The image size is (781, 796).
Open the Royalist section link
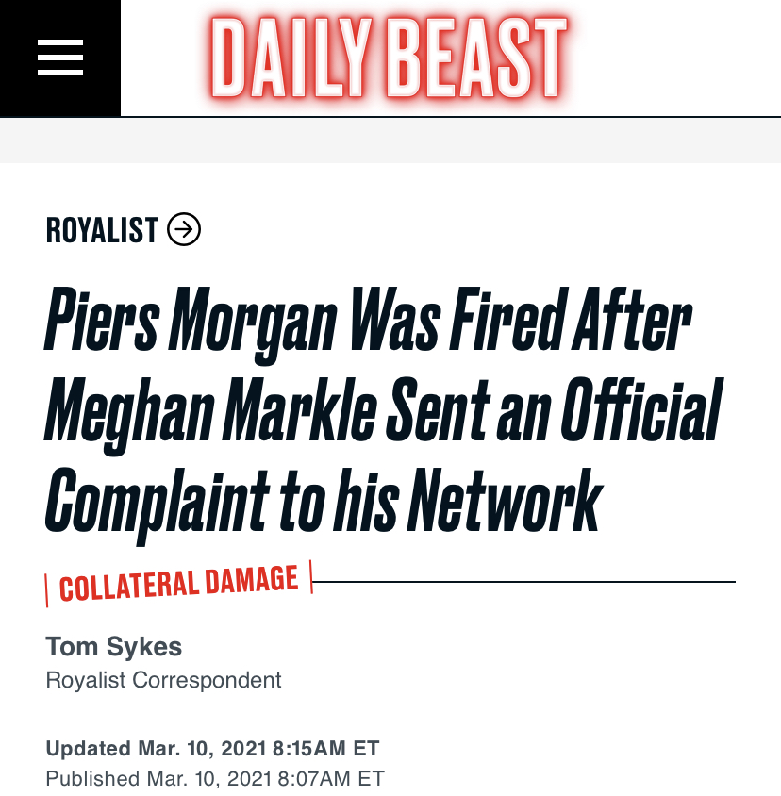[x=102, y=230]
